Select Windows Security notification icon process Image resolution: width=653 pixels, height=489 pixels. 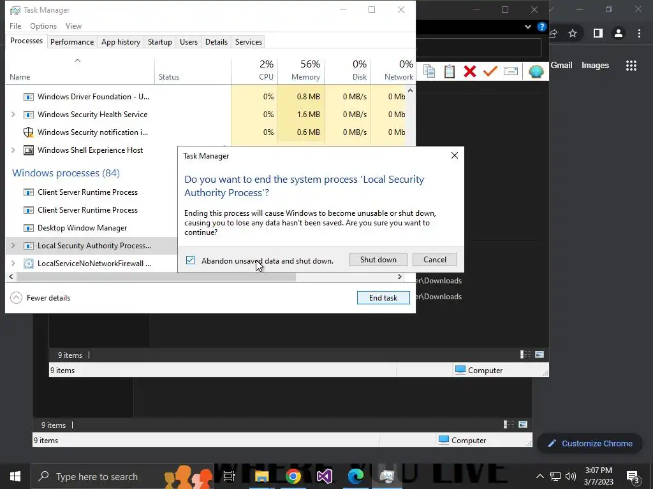click(92, 132)
